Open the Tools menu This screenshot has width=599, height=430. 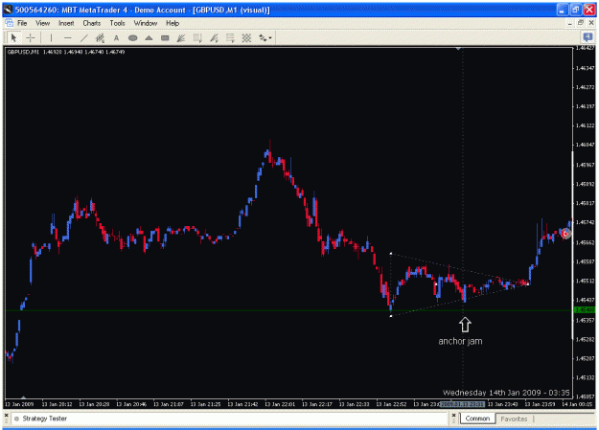click(x=117, y=23)
